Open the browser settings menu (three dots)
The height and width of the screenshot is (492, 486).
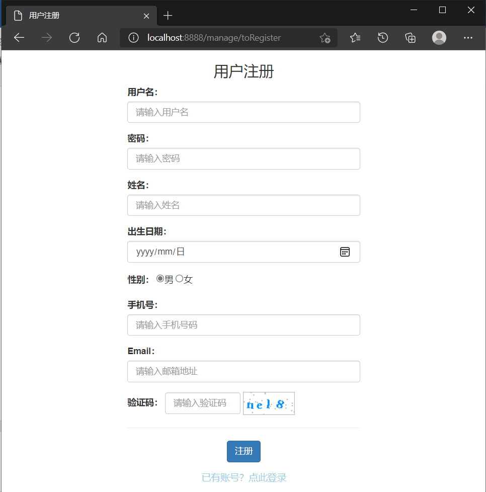(x=468, y=38)
